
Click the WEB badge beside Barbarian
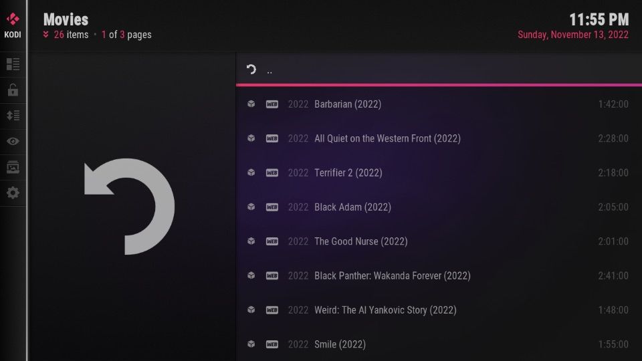(x=272, y=104)
